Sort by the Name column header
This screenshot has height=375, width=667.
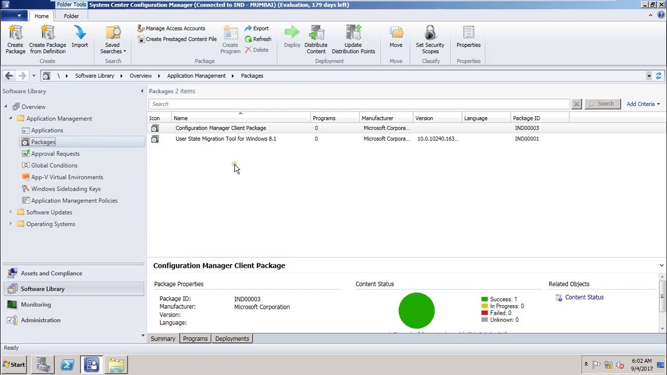[x=241, y=118]
